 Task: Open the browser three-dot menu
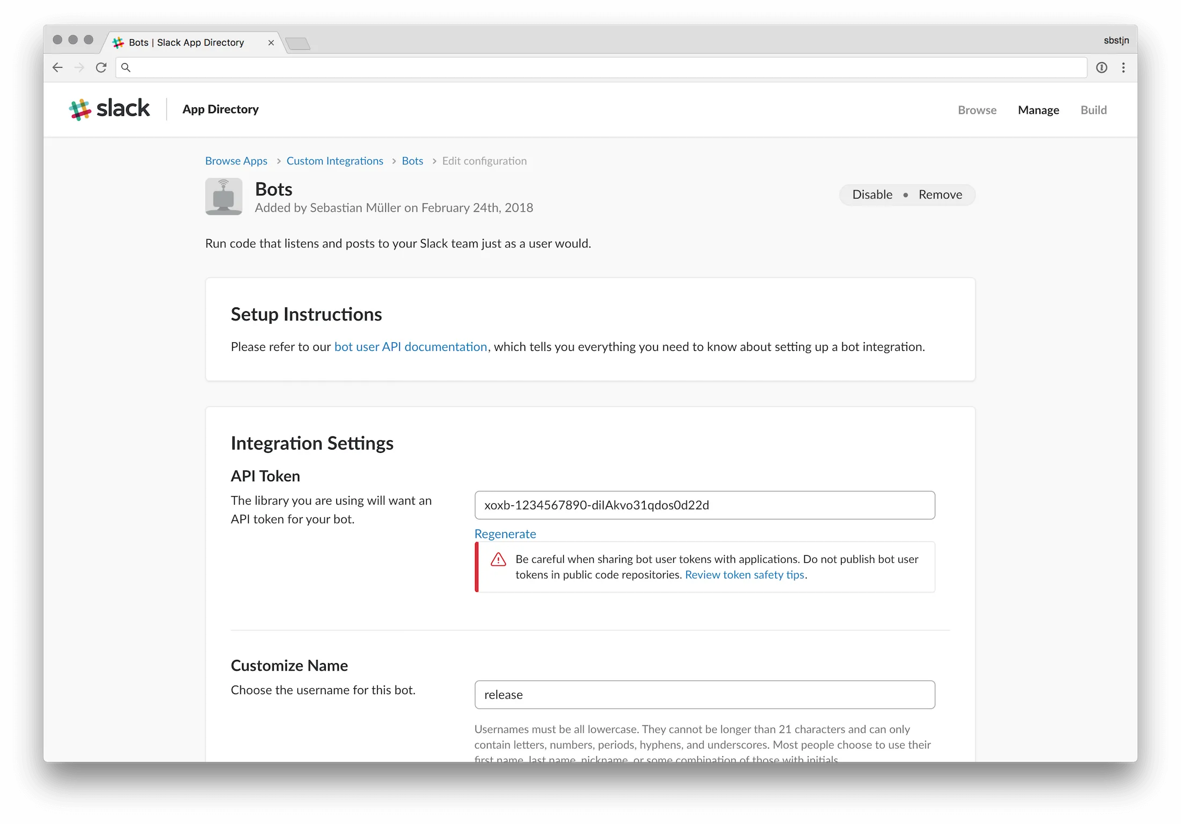[1124, 68]
